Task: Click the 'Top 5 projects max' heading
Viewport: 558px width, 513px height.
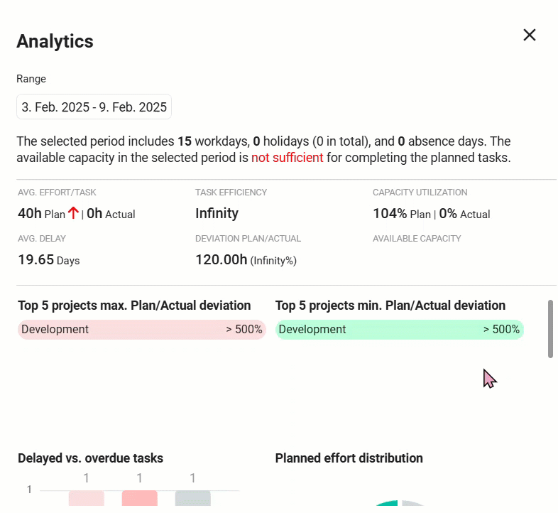Action: 134,306
